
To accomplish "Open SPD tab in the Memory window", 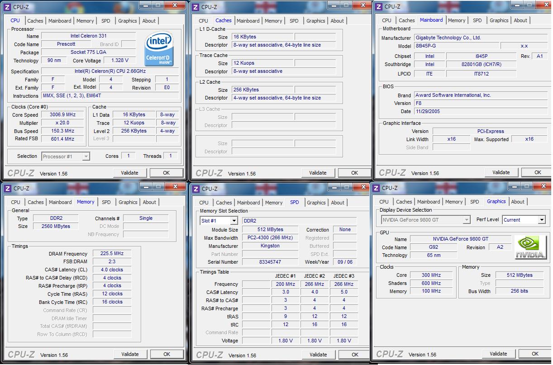I will (x=106, y=202).
